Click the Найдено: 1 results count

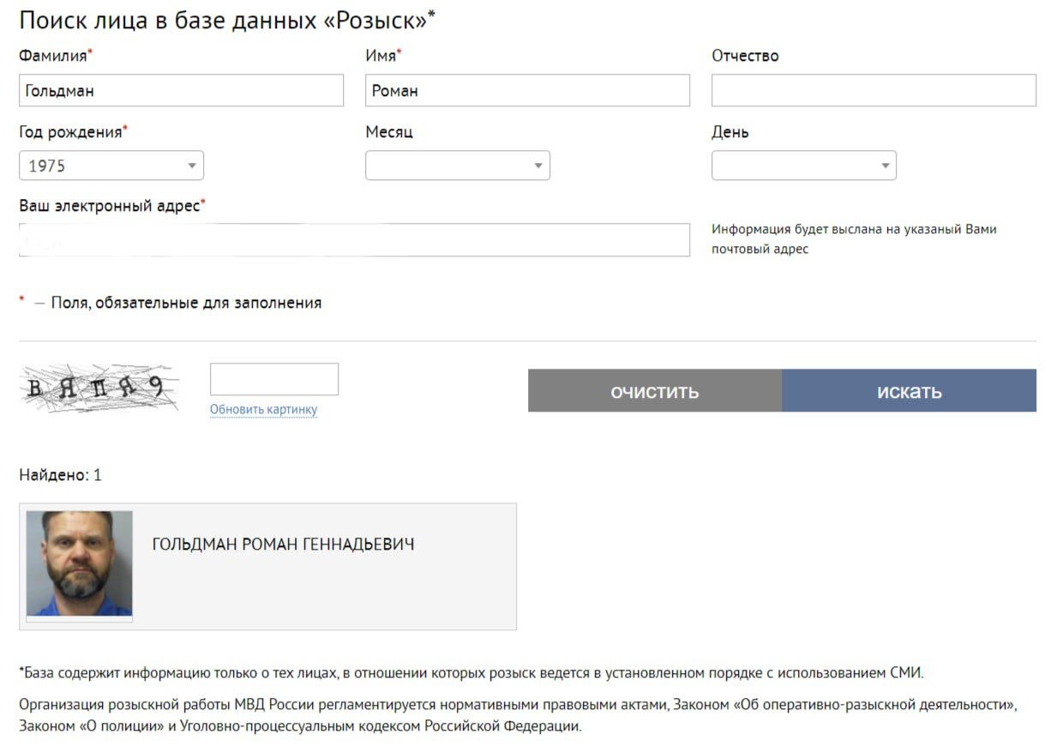pos(60,475)
